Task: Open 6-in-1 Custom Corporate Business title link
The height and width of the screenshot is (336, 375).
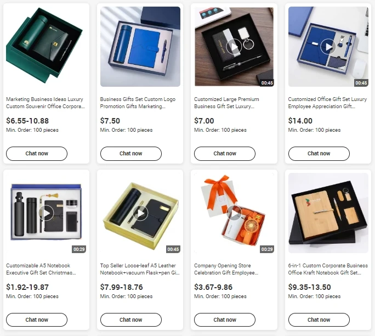Action: pyautogui.click(x=328, y=269)
